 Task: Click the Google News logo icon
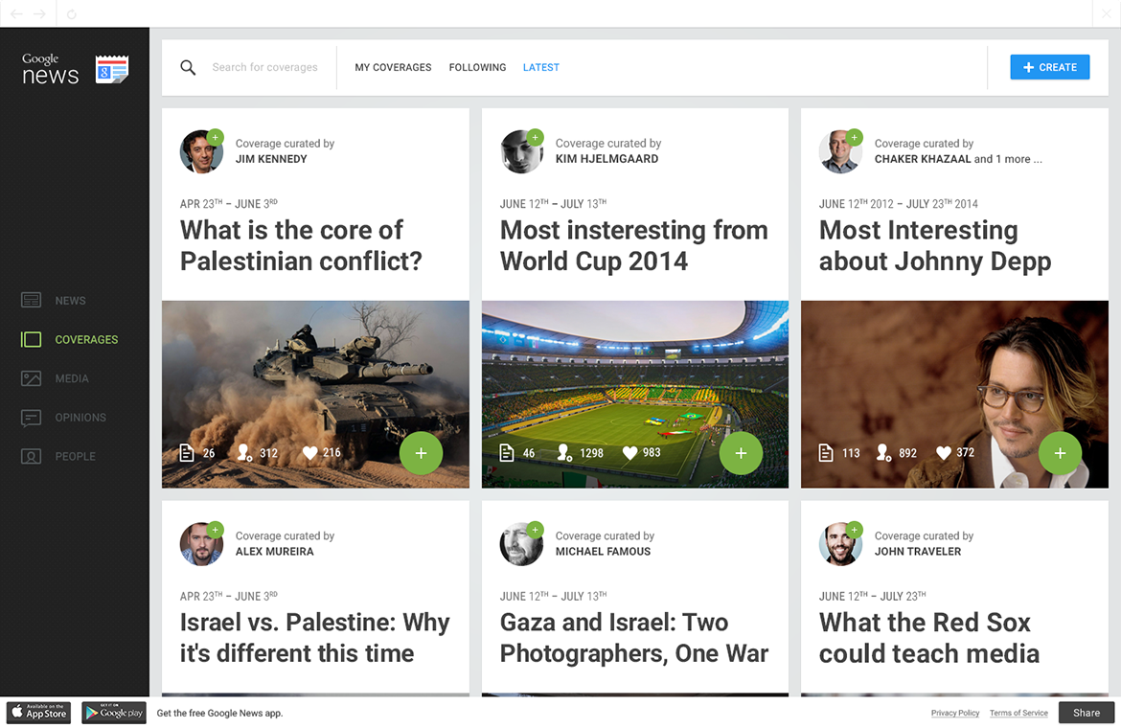[112, 69]
